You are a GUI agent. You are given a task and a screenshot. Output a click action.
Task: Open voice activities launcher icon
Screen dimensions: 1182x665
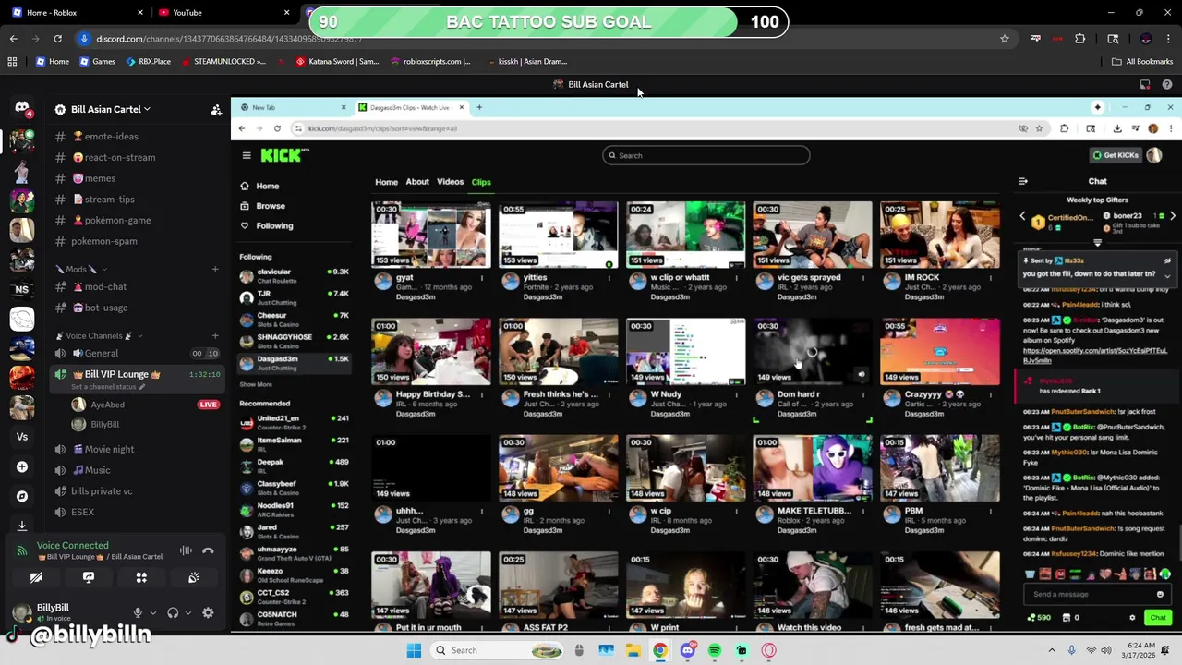pos(141,578)
